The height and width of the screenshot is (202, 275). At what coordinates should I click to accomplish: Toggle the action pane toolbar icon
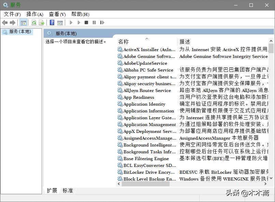pyautogui.click(x=60, y=22)
